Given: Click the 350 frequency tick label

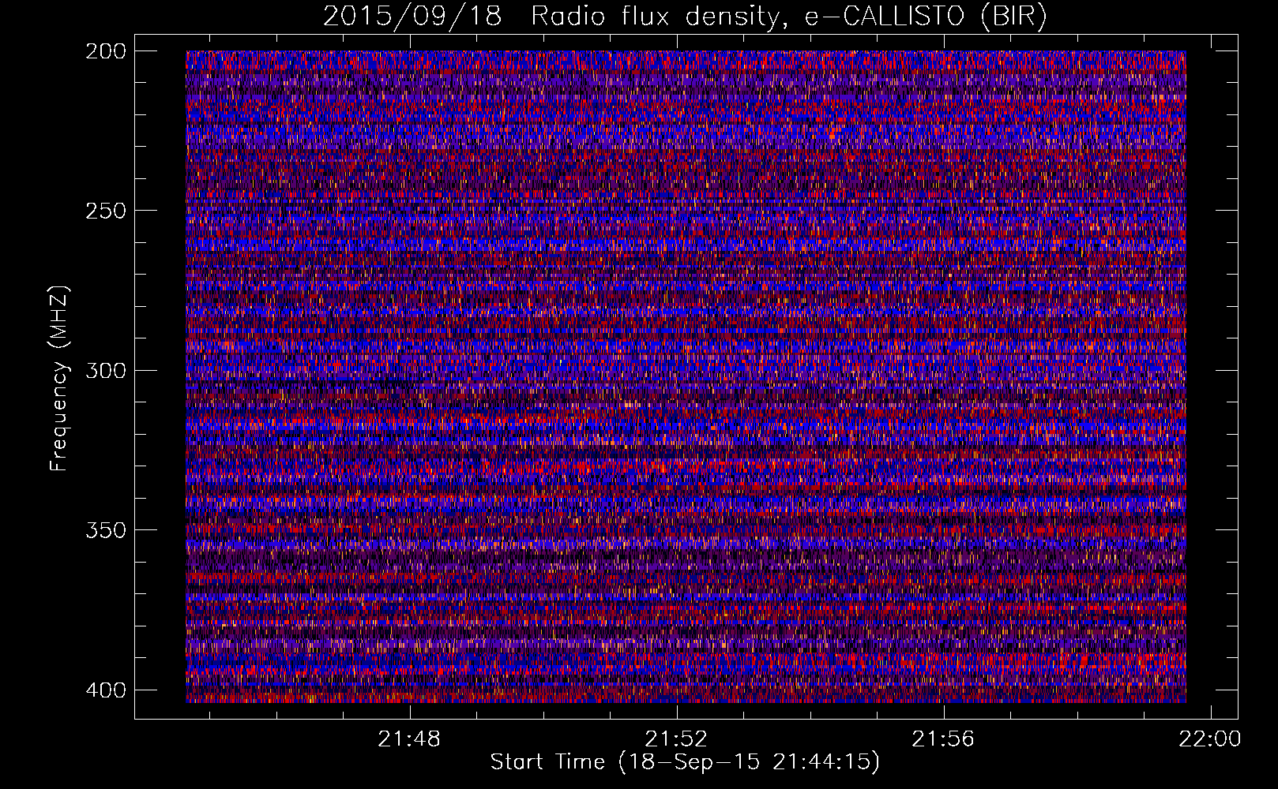Looking at the screenshot, I should (x=105, y=530).
